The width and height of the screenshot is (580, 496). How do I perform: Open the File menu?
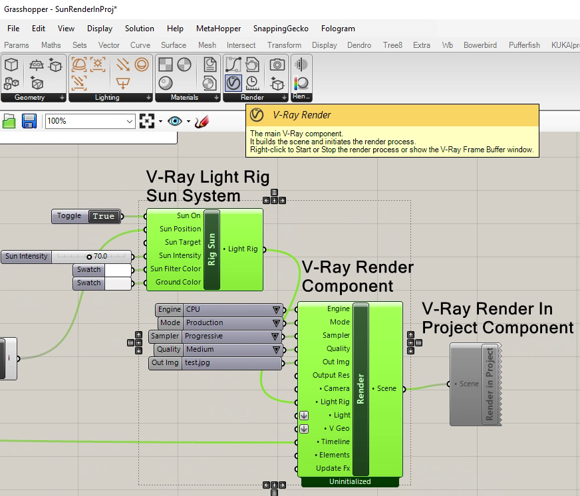13,29
